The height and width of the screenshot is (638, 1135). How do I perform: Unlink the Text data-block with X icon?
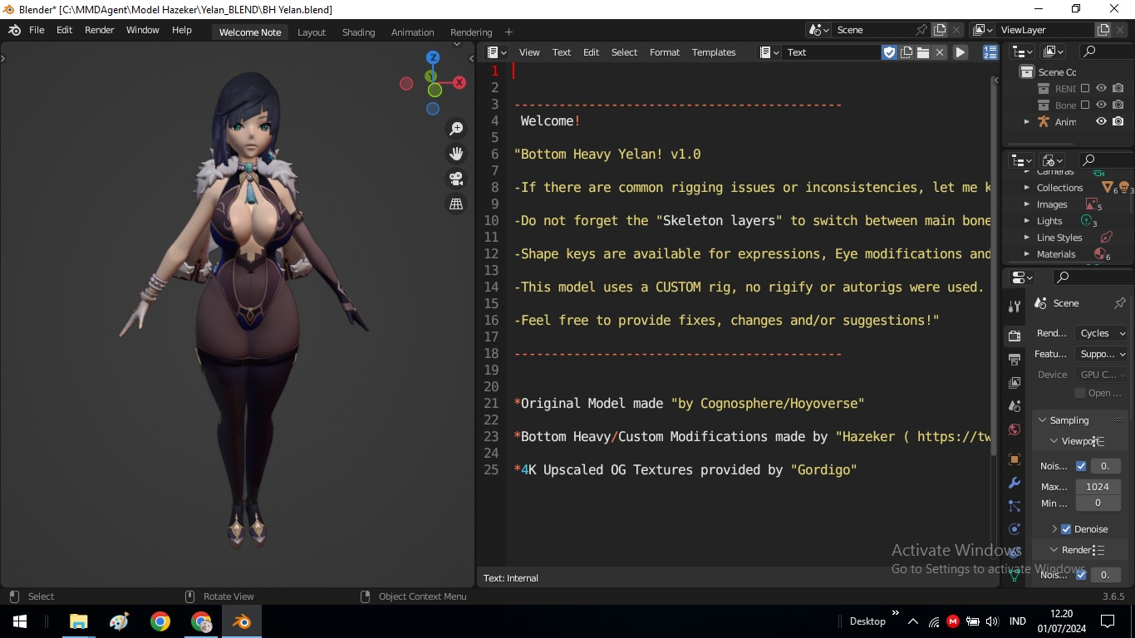coord(940,52)
